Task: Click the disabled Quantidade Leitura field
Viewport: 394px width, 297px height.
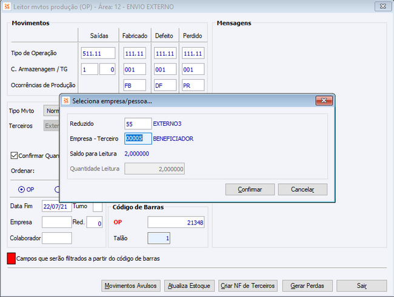Action: [155, 169]
